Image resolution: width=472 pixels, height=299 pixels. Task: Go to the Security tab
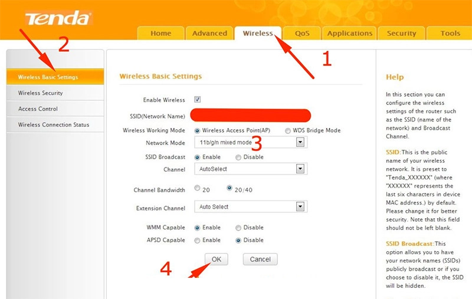(401, 34)
